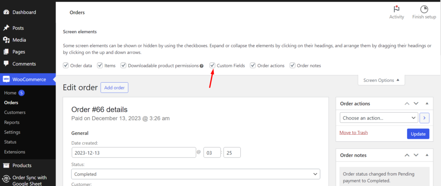Move Order notes panel up
Screen dimensions: 441x186
(407, 155)
